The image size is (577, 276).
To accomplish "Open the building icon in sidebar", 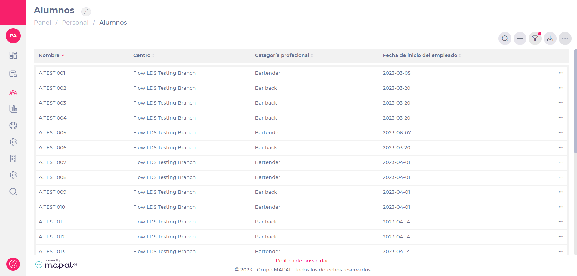I will coord(13,159).
